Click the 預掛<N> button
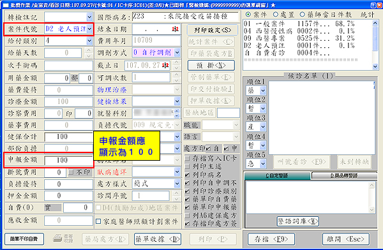383x250 pixels. (211, 65)
